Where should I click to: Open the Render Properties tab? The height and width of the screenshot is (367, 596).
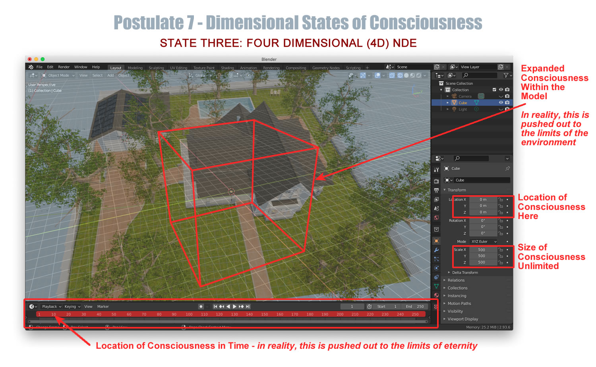(436, 181)
